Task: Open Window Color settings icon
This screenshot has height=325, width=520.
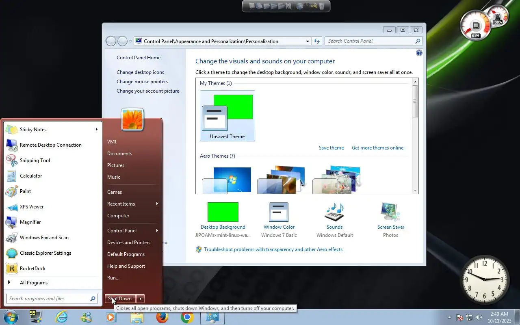Action: (279, 212)
